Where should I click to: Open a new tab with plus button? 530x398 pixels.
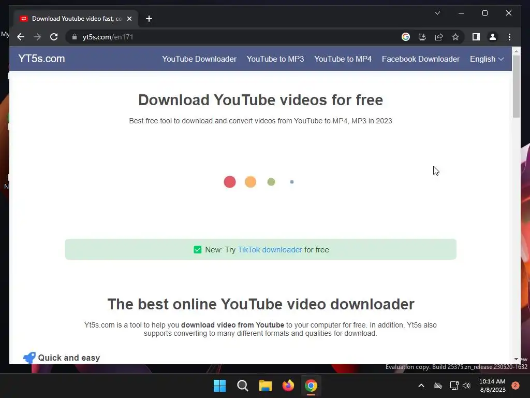[x=149, y=19]
